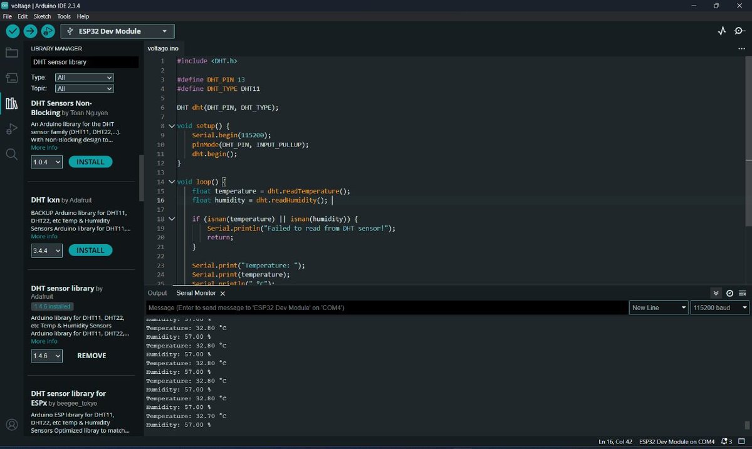Select the Serial Monitor tab
Viewport: 752px width, 449px height.
(196, 293)
